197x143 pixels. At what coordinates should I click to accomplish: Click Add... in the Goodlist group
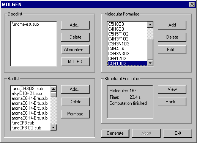click(75, 25)
